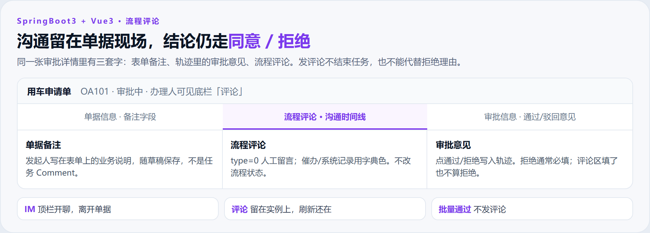This screenshot has height=233, width=650.
Task: Click the description starting 发起人写在表单上
Action: click(119, 167)
